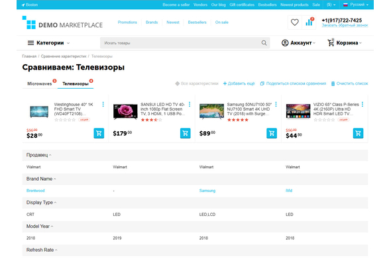Image resolution: width=391 pixels, height=259 pixels.
Task: Open Promotions menu item
Action: (127, 22)
